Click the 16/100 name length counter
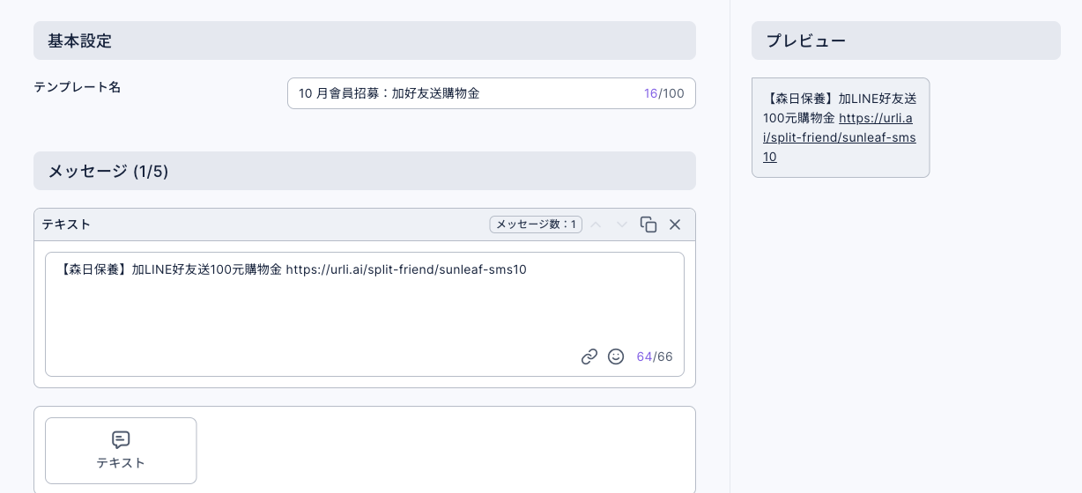Screen dimensions: 1082x493 pyautogui.click(x=664, y=93)
